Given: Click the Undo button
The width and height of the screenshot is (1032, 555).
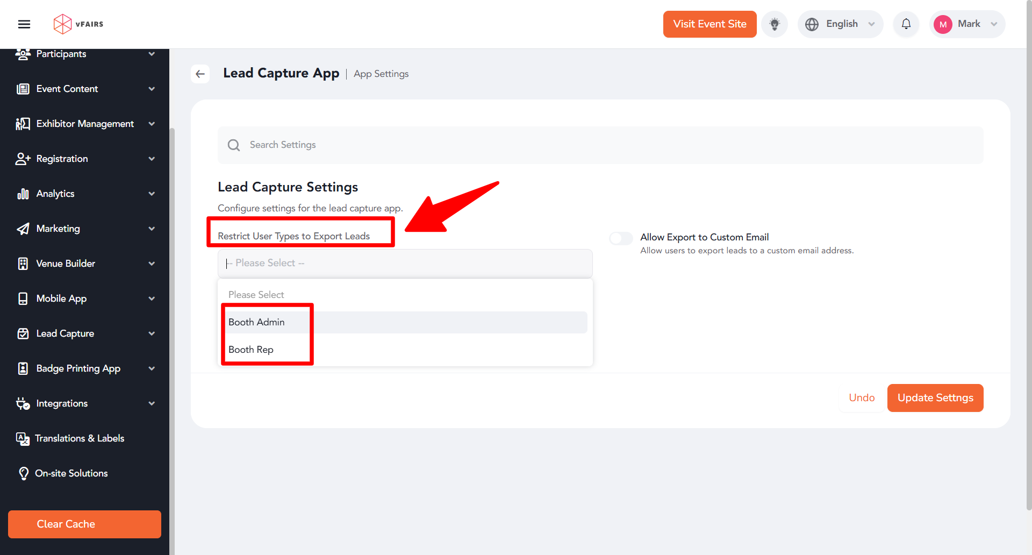Looking at the screenshot, I should [862, 398].
